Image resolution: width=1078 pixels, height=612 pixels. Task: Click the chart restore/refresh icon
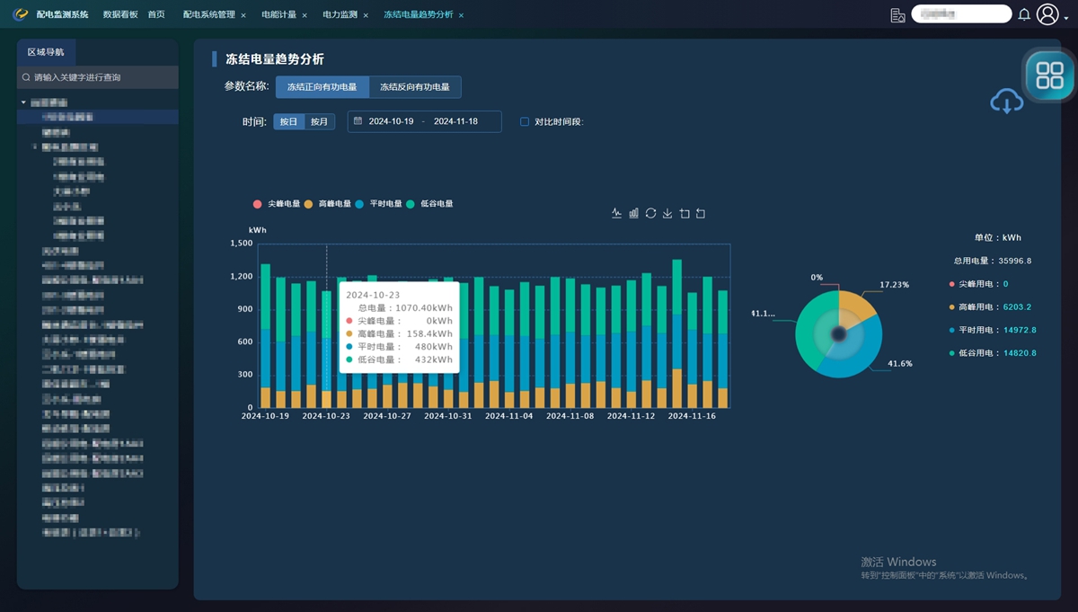click(650, 213)
